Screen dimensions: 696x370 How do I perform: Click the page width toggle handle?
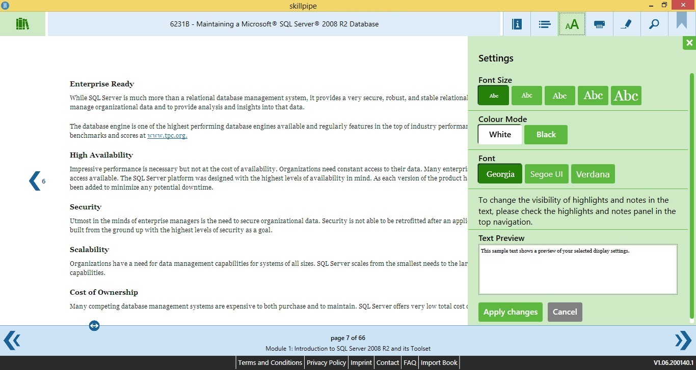94,326
